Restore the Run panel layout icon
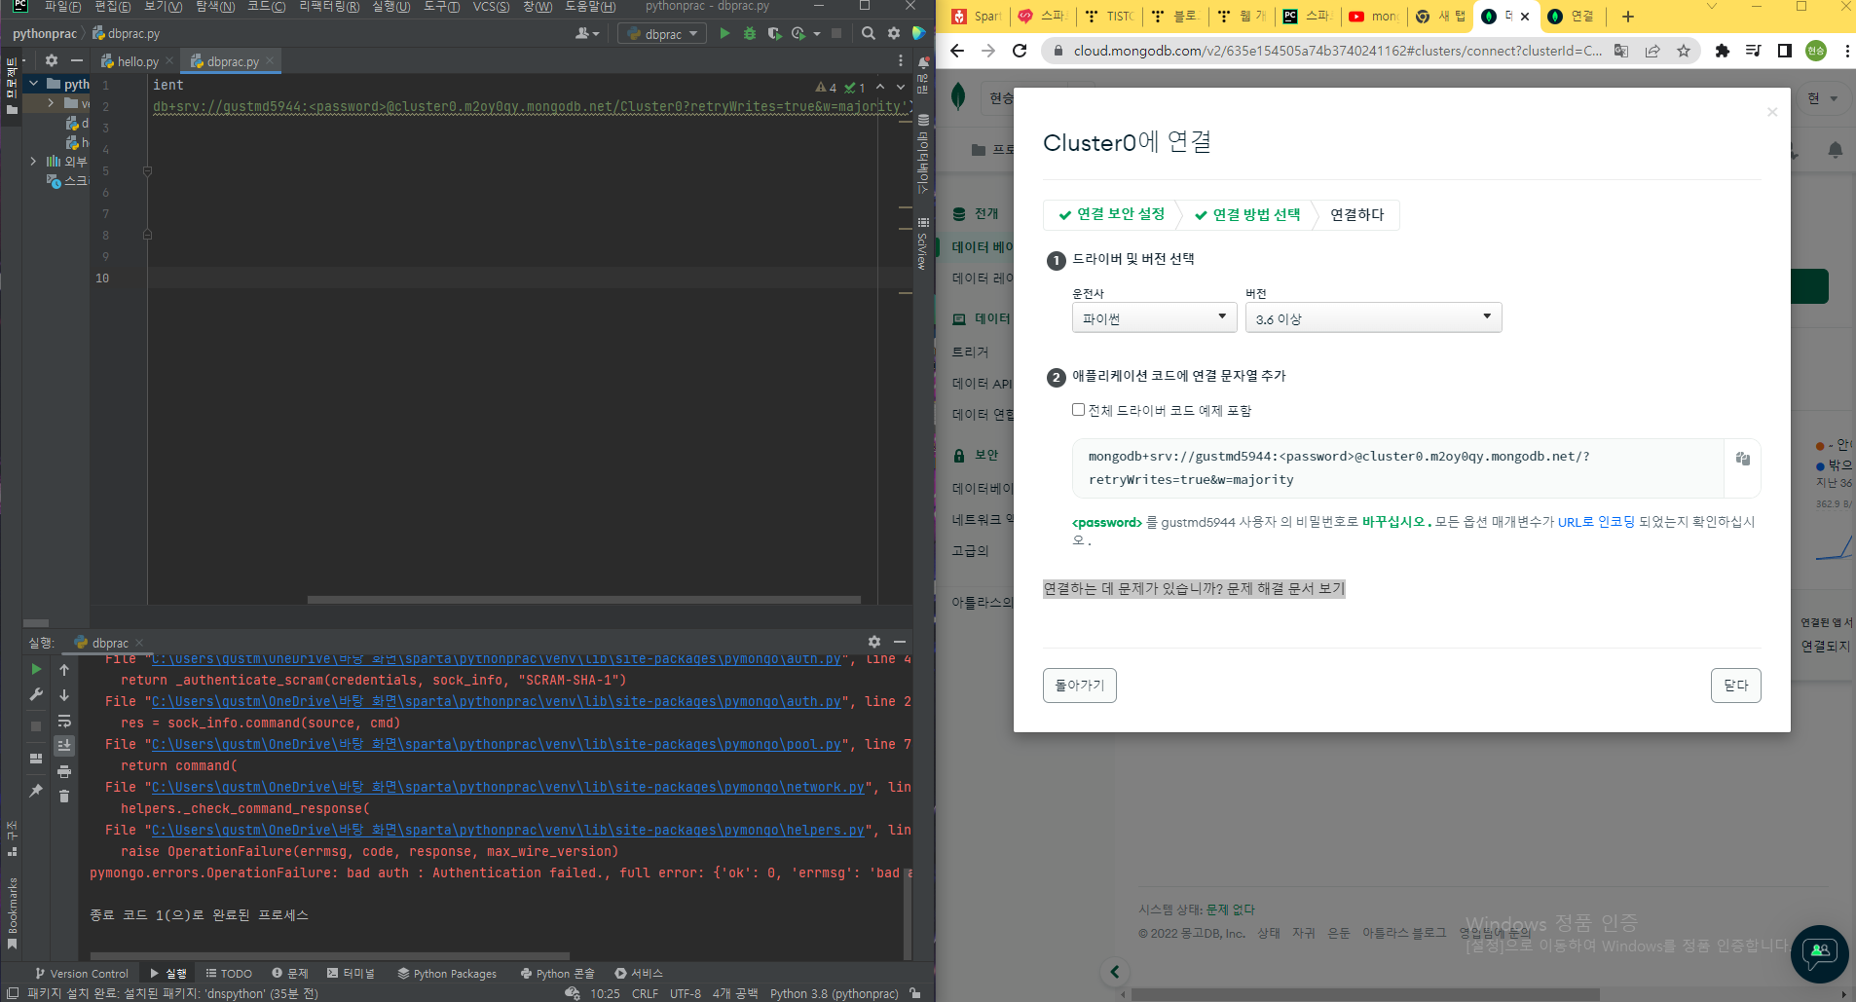 click(x=36, y=759)
